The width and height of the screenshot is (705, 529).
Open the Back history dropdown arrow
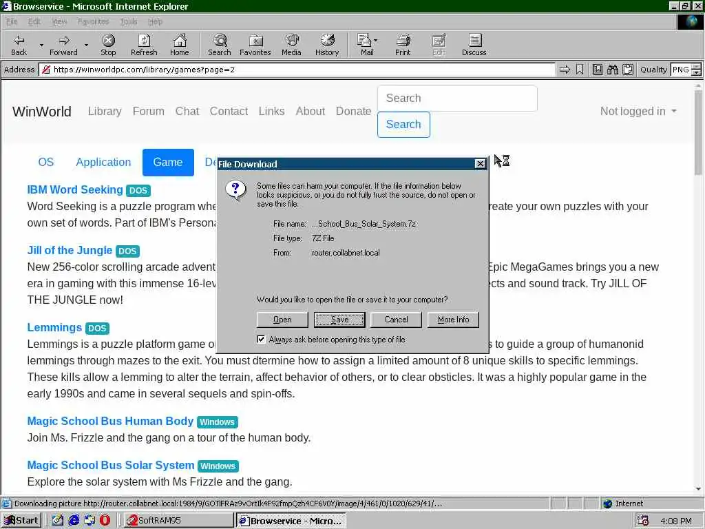41,45
